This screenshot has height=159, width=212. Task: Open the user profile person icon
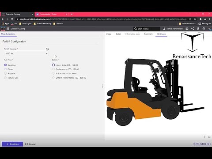(x=164, y=29)
